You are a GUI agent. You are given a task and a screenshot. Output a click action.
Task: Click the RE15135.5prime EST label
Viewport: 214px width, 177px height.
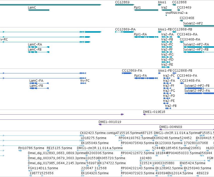59,148
